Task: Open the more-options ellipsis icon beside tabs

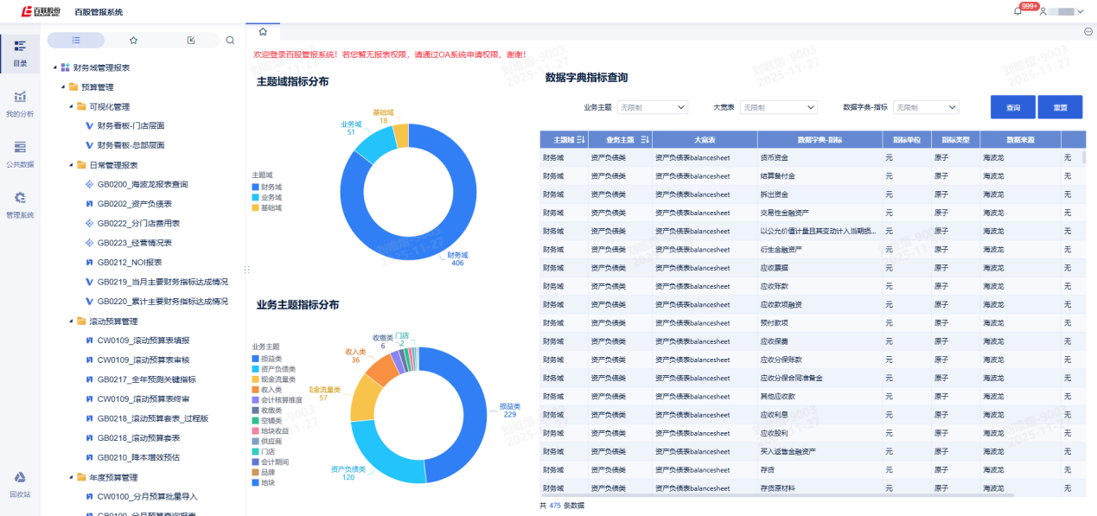Action: tap(1087, 32)
